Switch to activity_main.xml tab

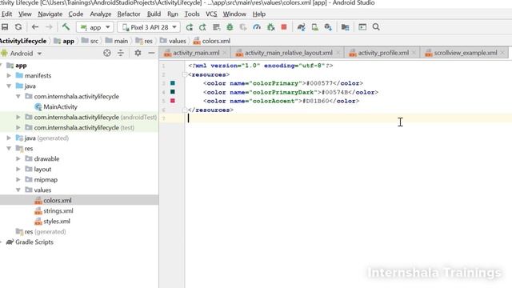tap(196, 53)
